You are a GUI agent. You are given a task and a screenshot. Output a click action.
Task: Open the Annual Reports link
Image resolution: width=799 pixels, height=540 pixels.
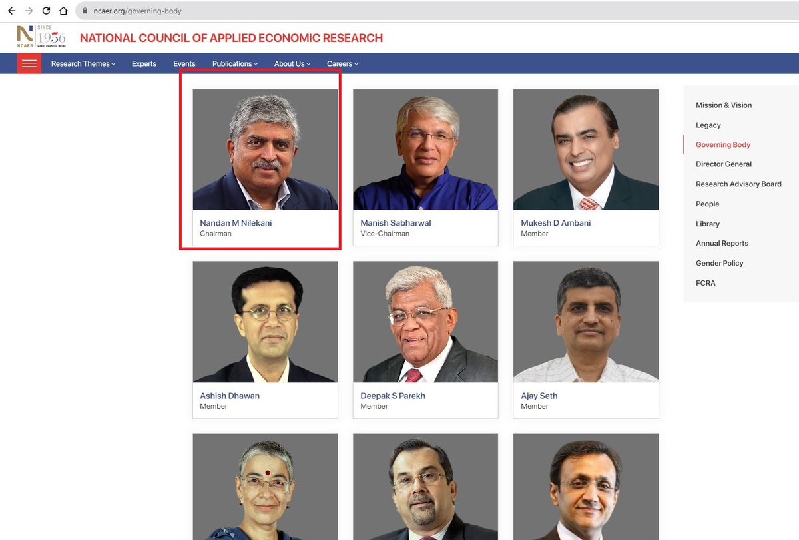722,243
